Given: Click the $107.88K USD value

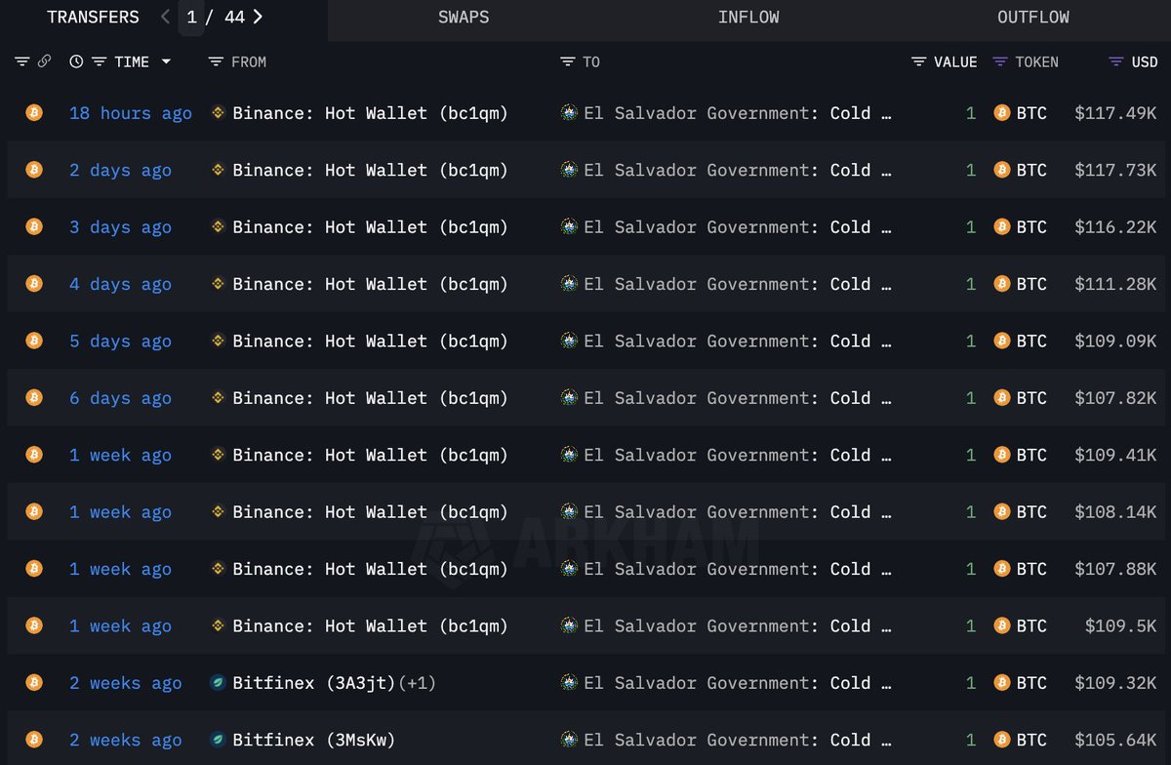Looking at the screenshot, I should [1115, 569].
